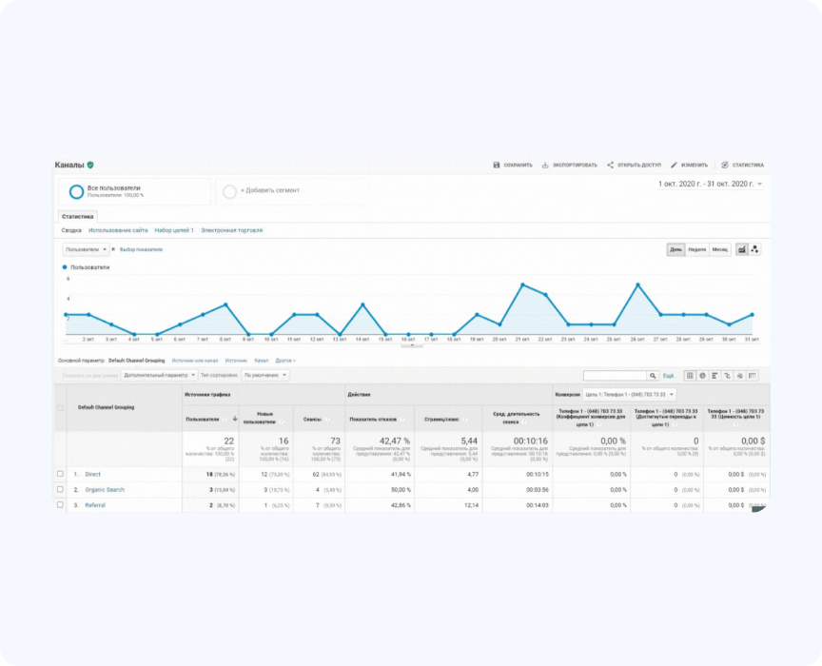
Task: Click the share access (Открыть доступ) icon
Action: pyautogui.click(x=611, y=166)
